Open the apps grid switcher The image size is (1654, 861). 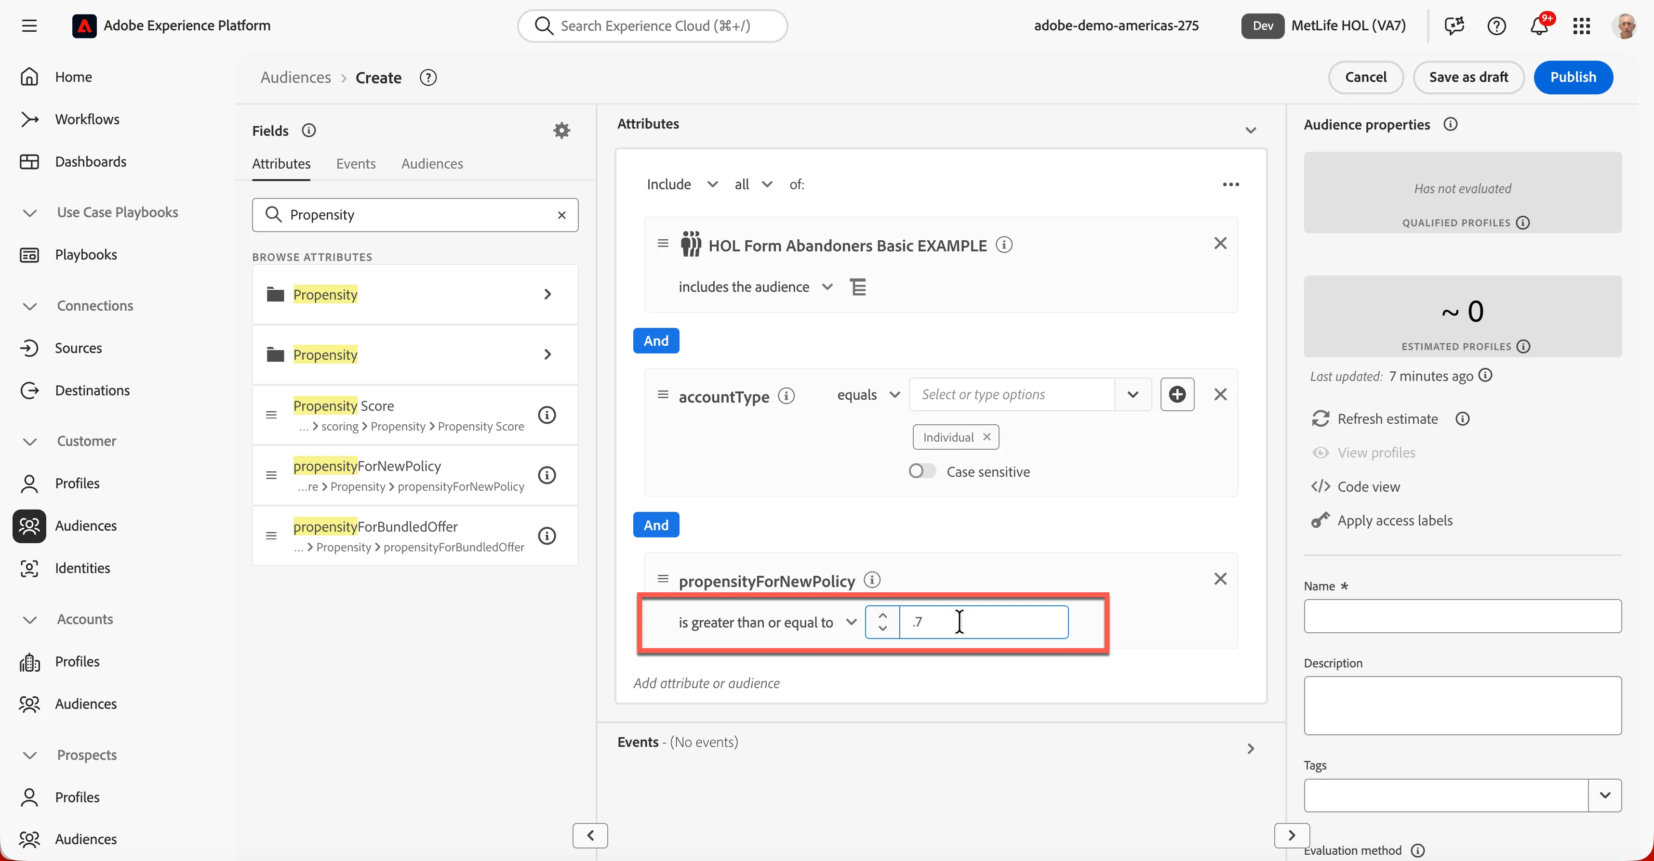(x=1581, y=26)
